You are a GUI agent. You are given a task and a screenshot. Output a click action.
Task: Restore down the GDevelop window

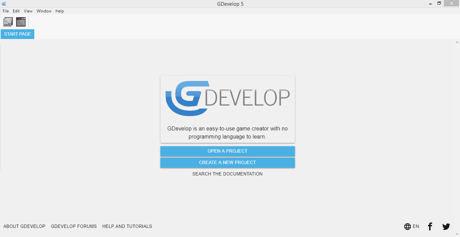click(439, 3)
